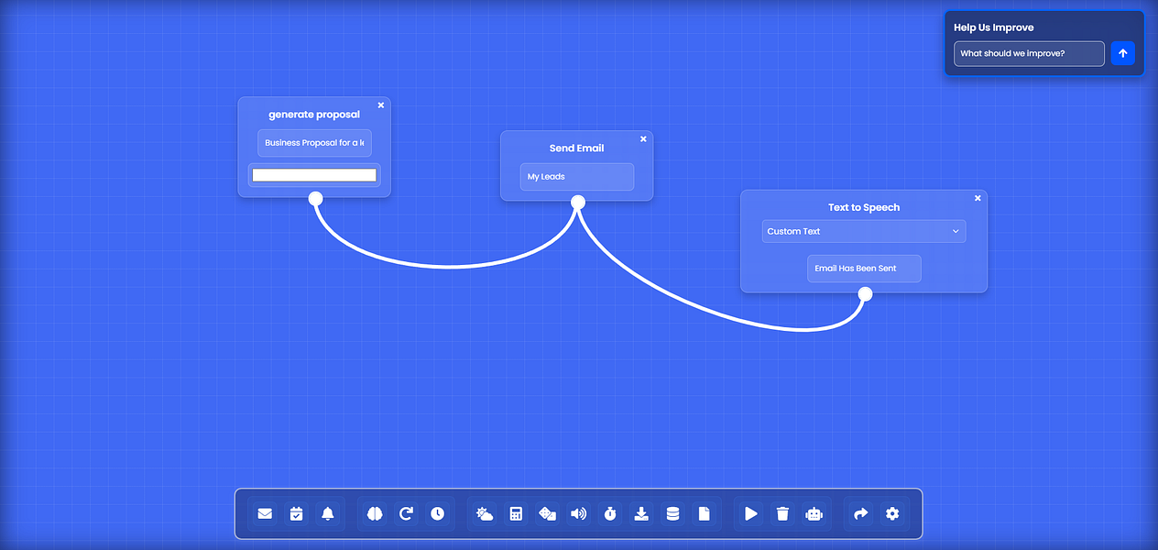The image size is (1158, 550).
Task: Close the generate proposal node
Action: click(381, 105)
